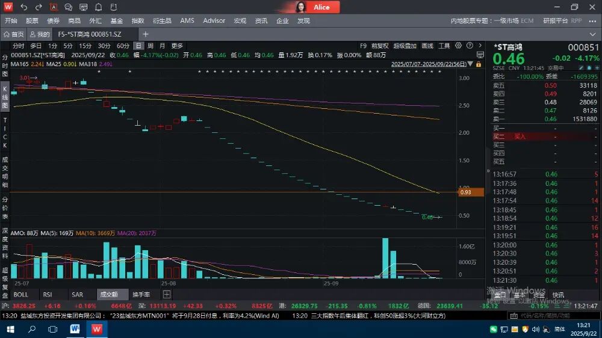Switch chart to 30分 period
The height and width of the screenshot is (338, 602).
point(104,46)
